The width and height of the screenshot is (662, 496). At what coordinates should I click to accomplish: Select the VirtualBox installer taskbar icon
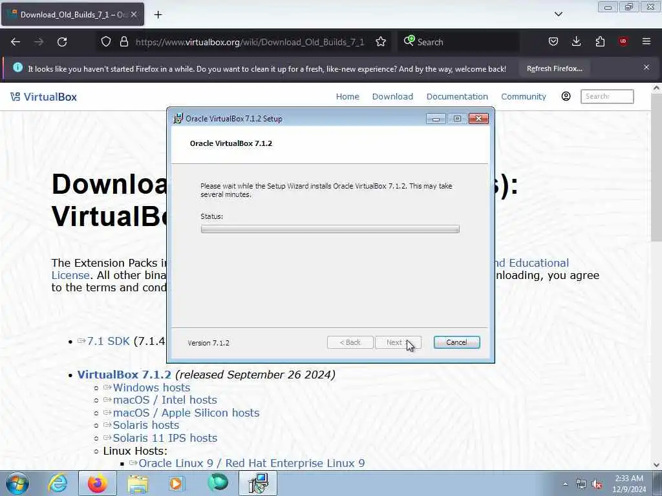click(258, 483)
